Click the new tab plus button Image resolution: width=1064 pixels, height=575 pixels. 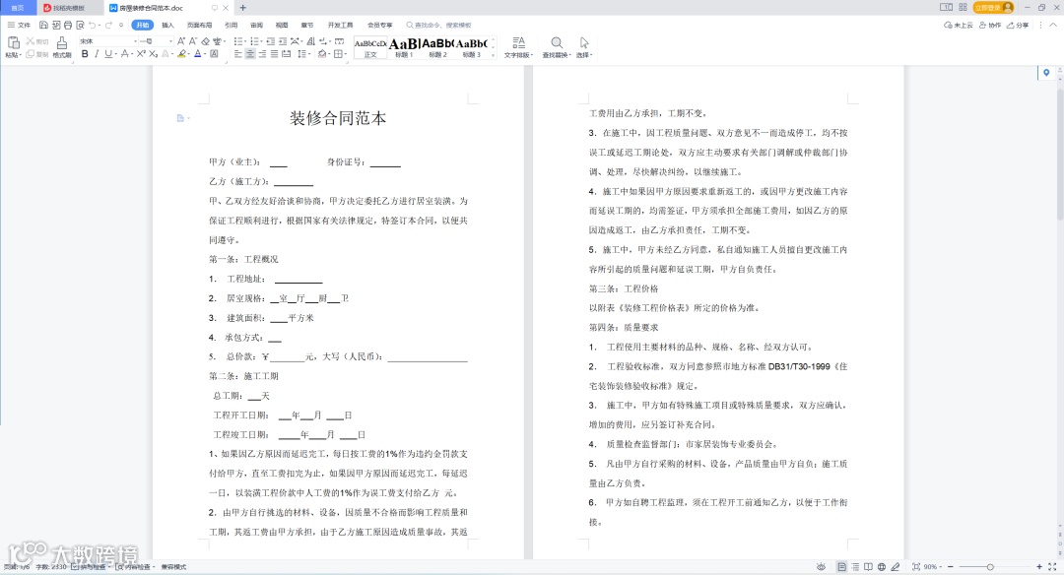click(243, 8)
